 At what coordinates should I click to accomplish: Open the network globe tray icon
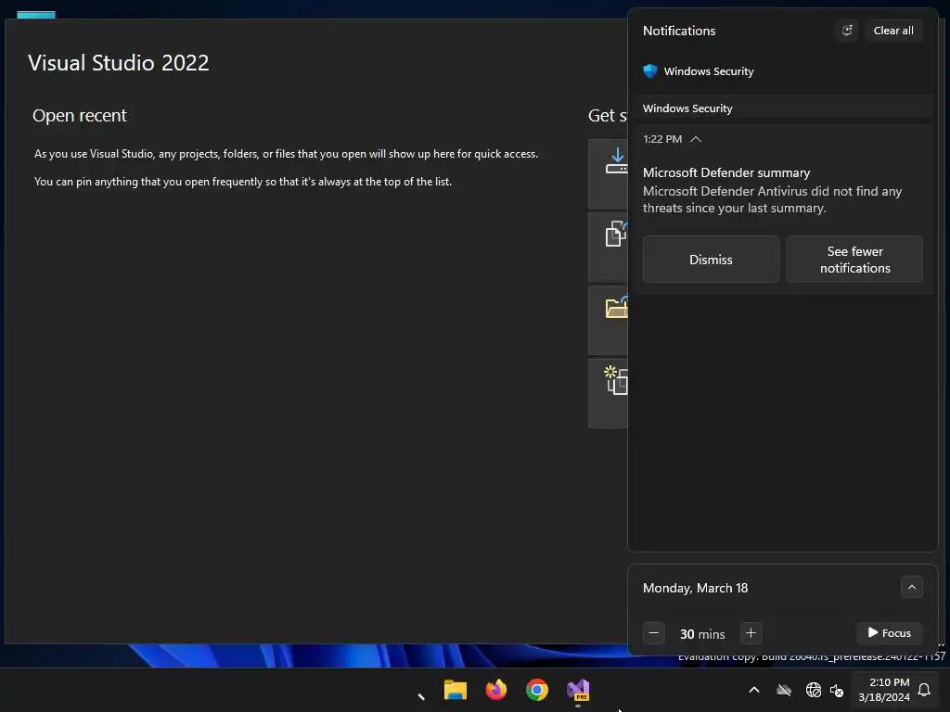813,690
